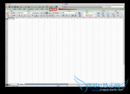130x94 pixels.
Task: Open the font color dropdown arrow
Action: [x=38, y=15]
